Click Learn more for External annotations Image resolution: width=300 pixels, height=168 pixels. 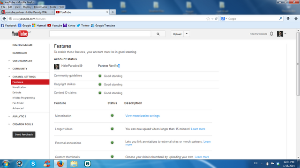coord(207,142)
